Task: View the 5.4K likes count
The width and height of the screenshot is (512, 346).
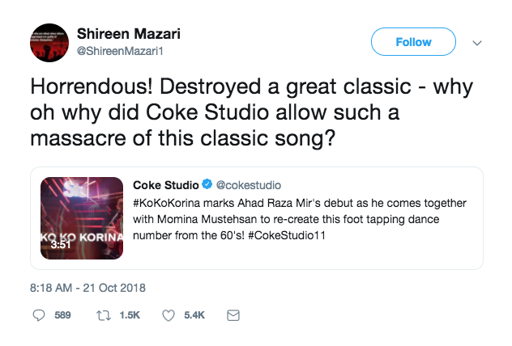Action: pyautogui.click(x=194, y=317)
